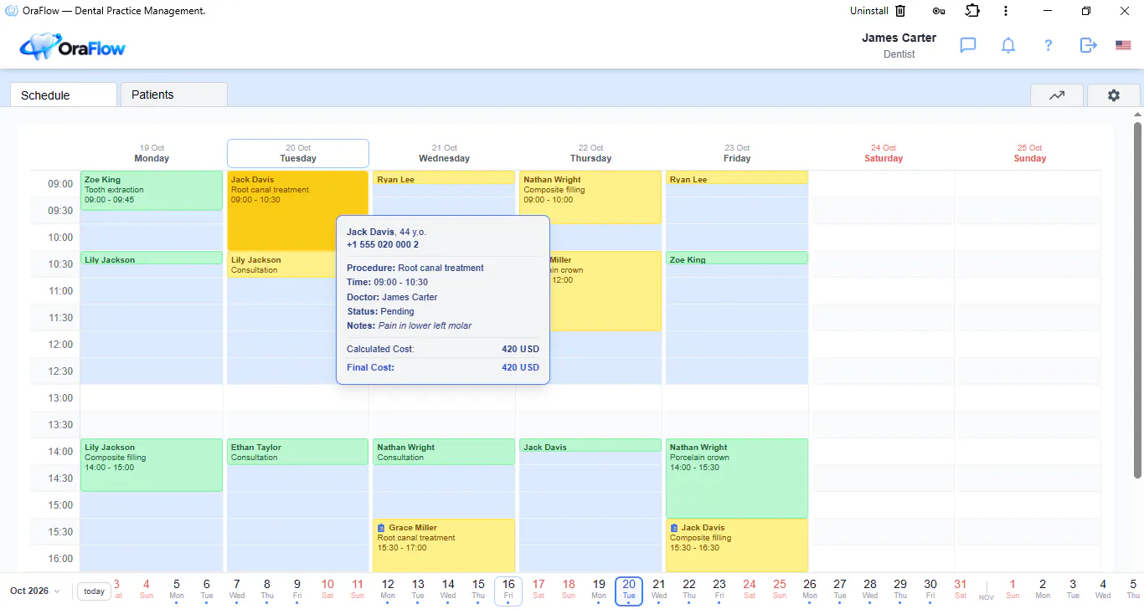Open Lily Jackson's Consultation appointment on Tuesday
The width and height of the screenshot is (1144, 609).
(x=281, y=264)
